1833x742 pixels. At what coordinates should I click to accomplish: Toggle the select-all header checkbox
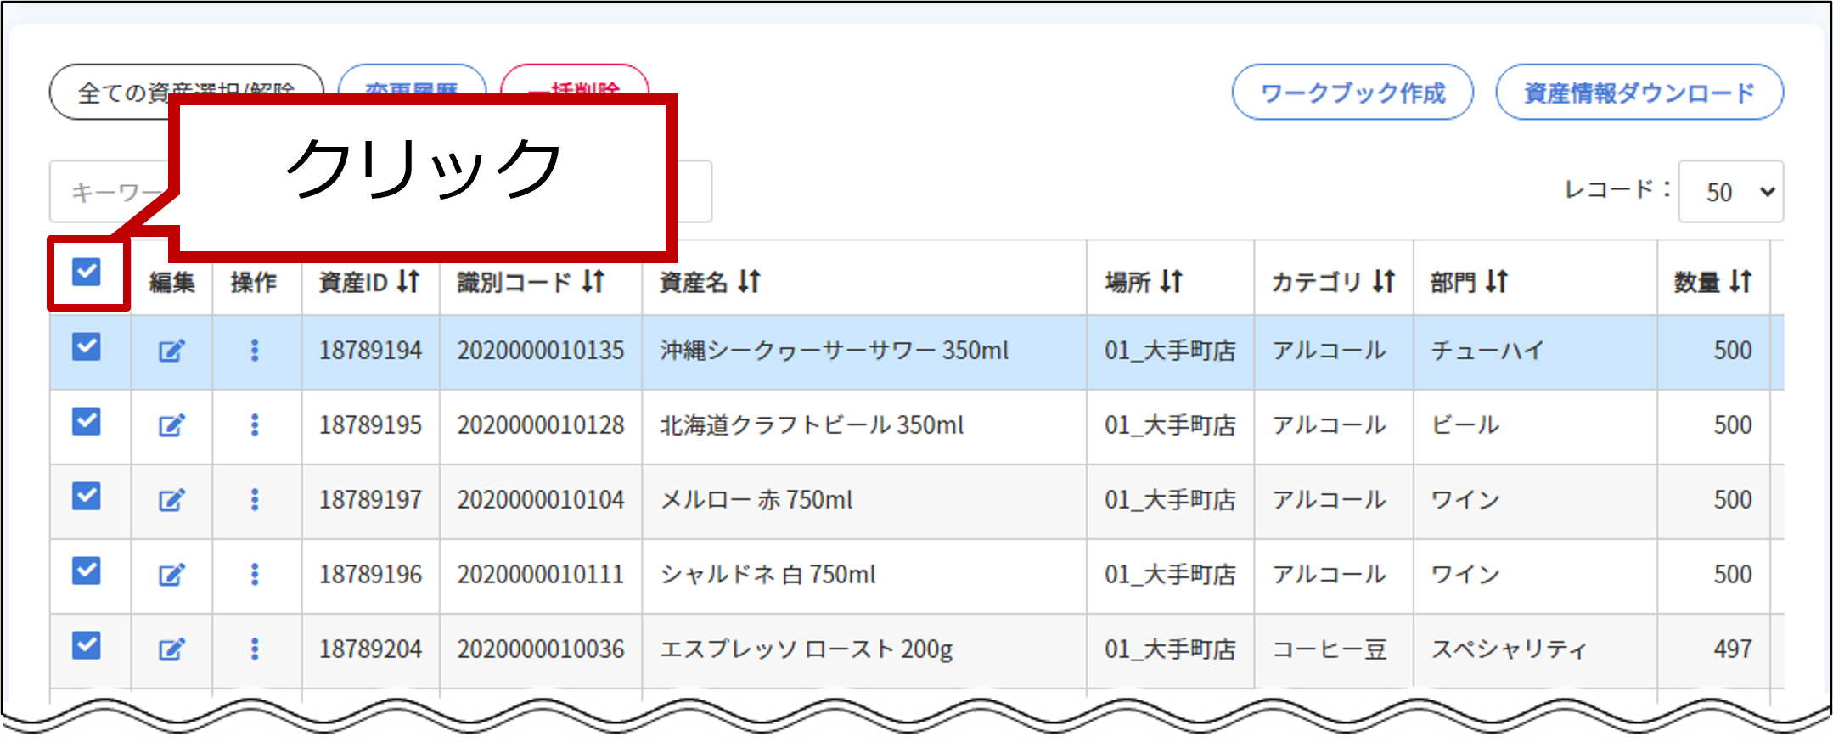point(87,273)
